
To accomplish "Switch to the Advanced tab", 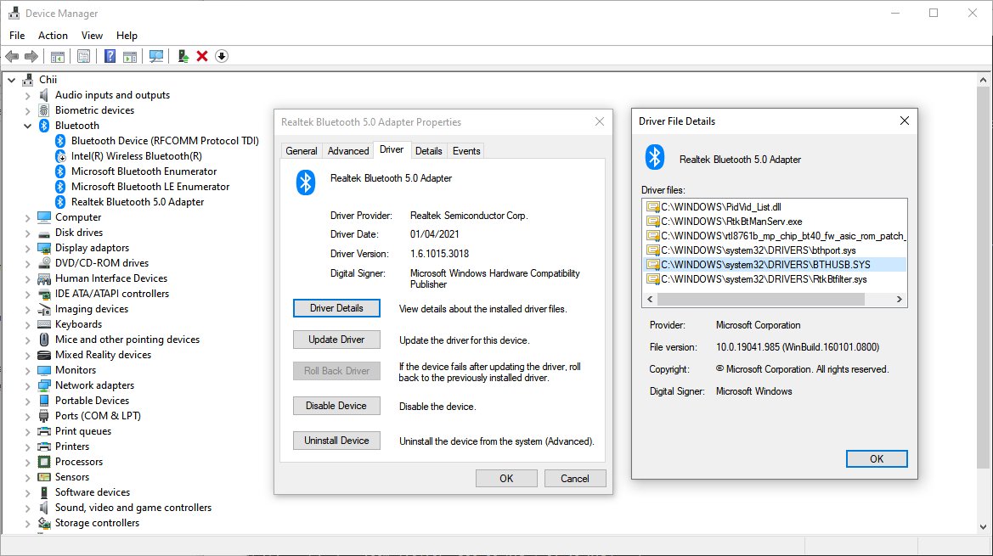I will click(x=347, y=149).
